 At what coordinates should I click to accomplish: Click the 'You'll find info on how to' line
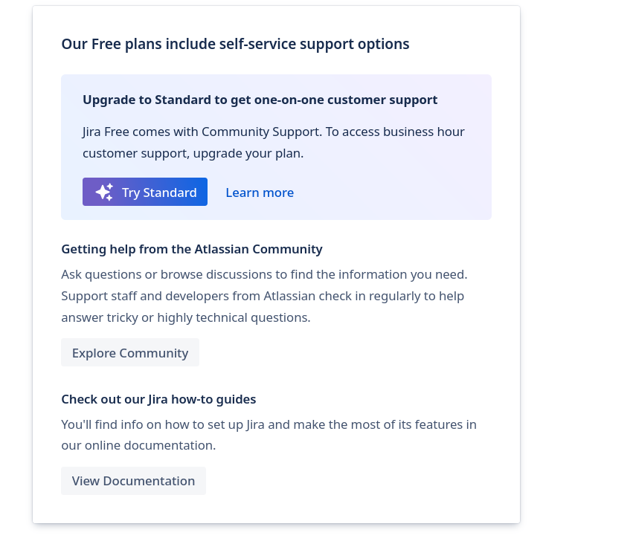tap(269, 424)
